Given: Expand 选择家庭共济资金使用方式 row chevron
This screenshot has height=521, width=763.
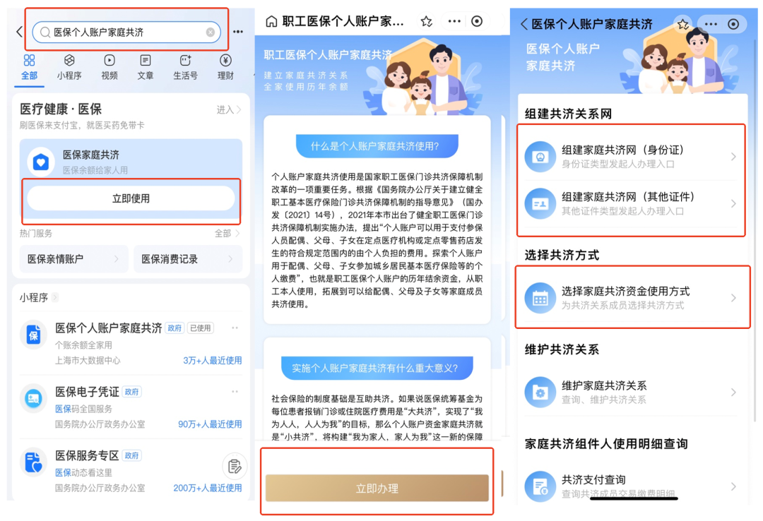Looking at the screenshot, I should click(x=733, y=298).
